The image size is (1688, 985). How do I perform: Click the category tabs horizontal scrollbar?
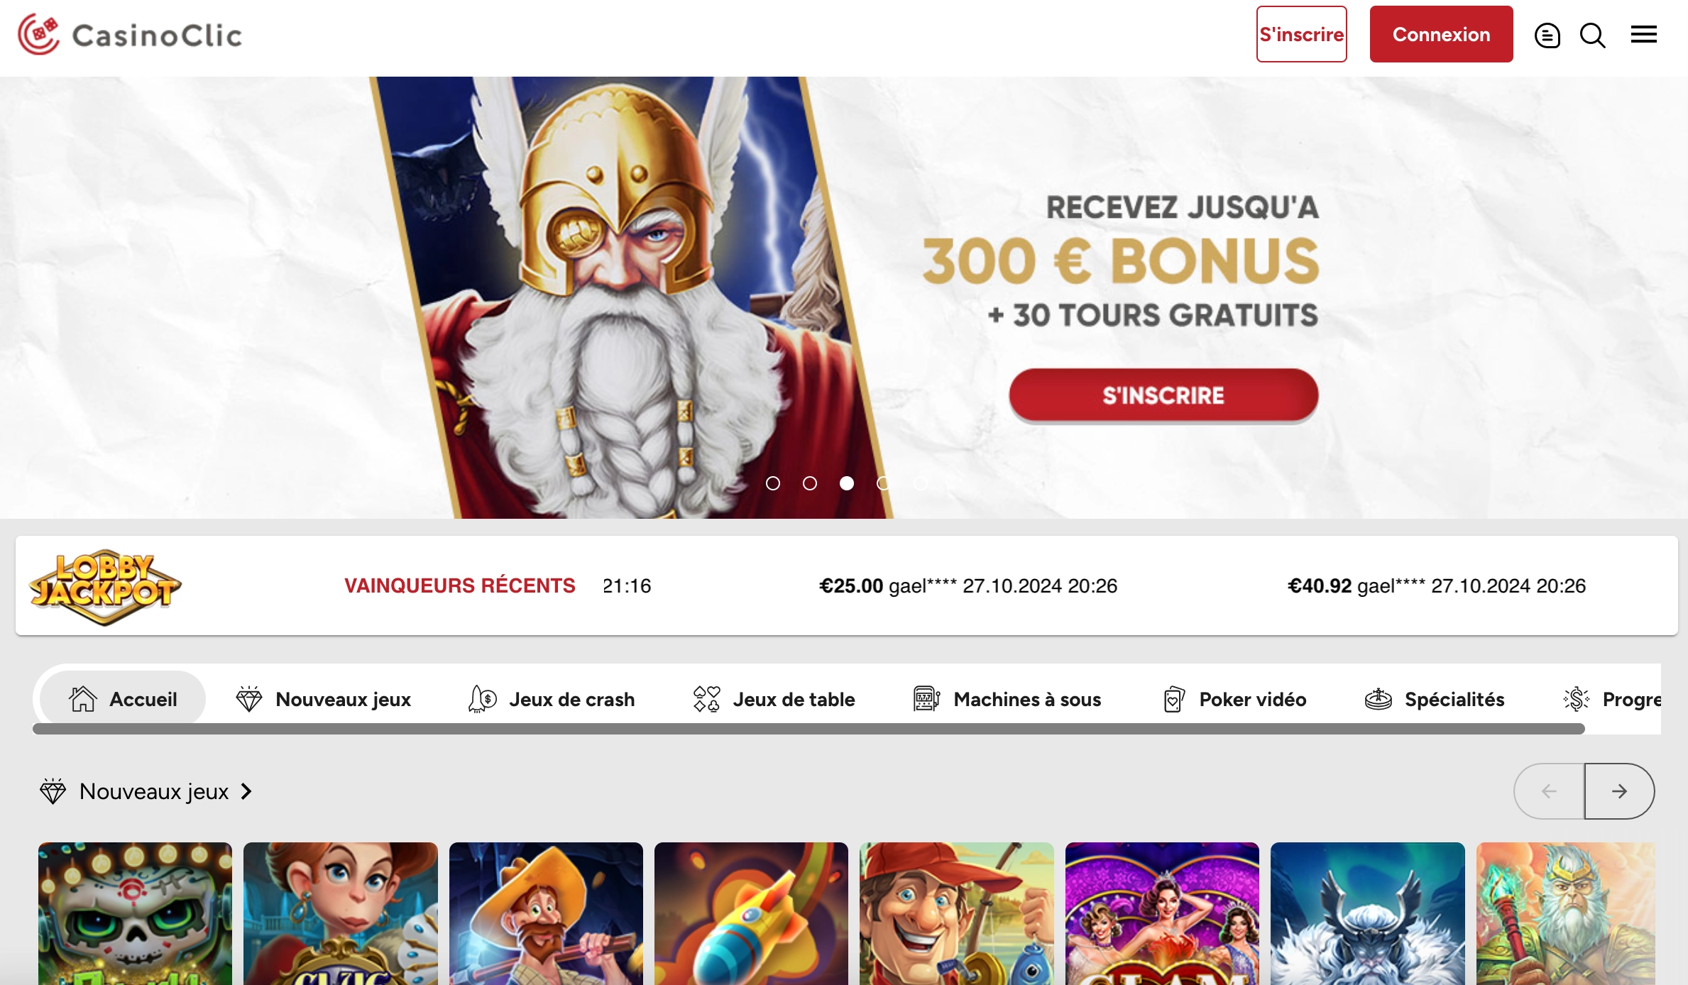(x=809, y=729)
